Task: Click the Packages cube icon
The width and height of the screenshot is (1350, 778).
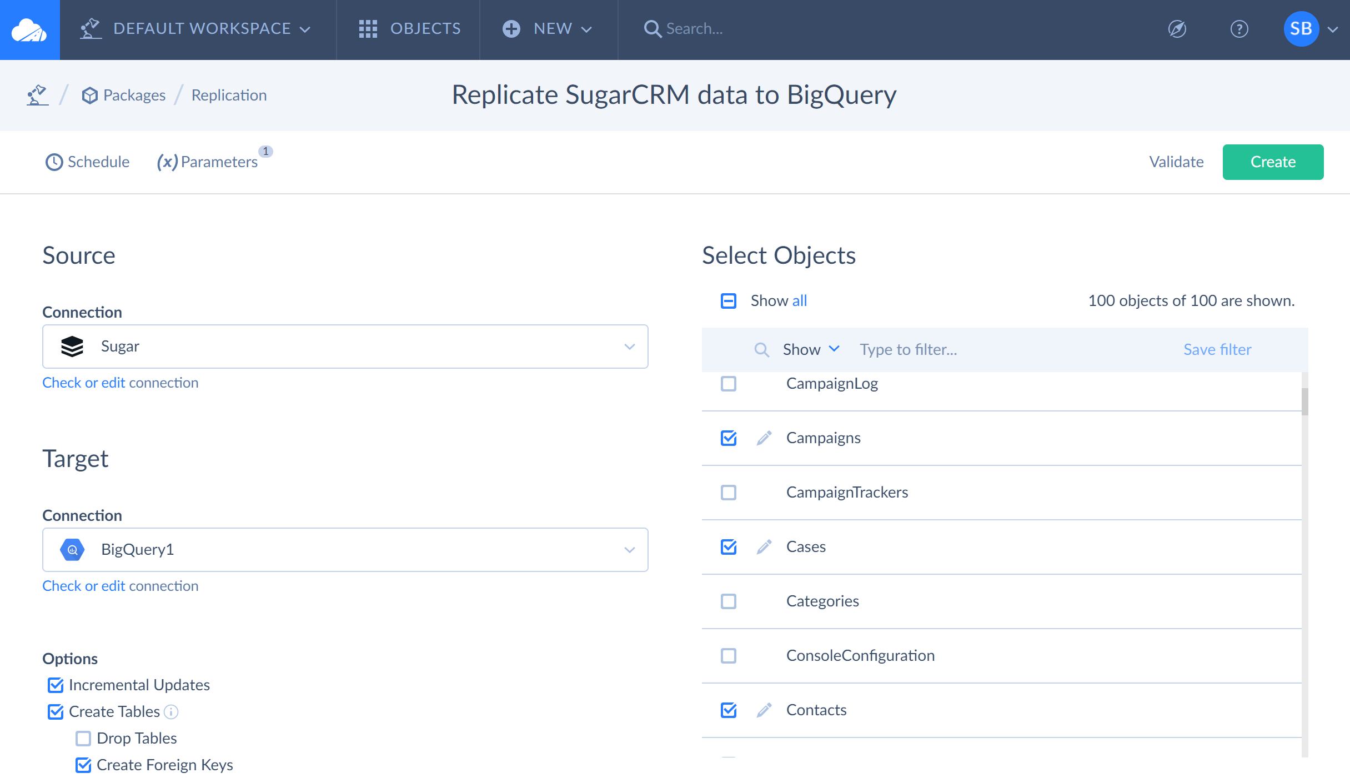Action: click(x=89, y=96)
